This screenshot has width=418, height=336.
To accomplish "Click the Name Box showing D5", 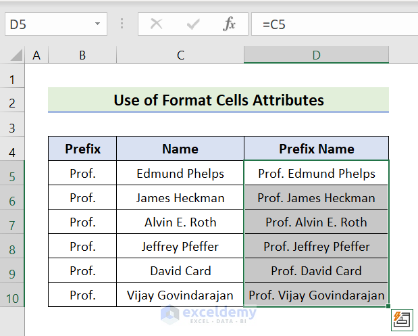I will click(47, 24).
